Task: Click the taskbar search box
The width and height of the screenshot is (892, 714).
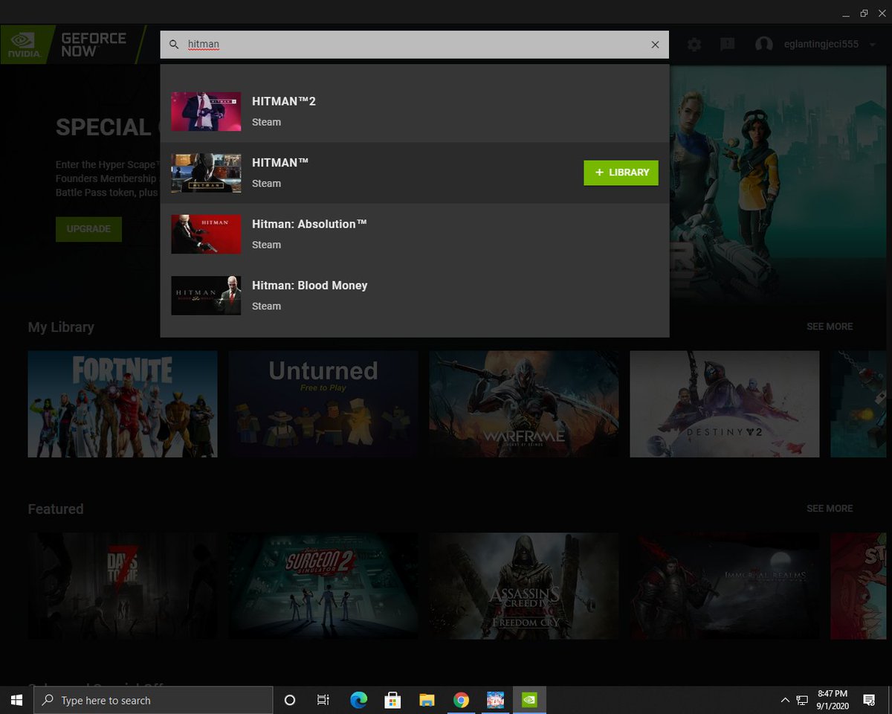Action: tap(154, 700)
